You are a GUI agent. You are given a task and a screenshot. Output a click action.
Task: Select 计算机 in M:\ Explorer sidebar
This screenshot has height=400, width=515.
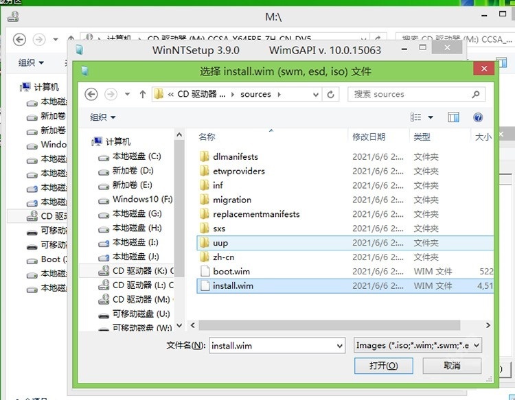pos(39,87)
